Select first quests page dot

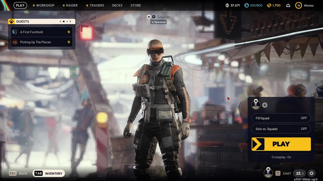[64, 21]
